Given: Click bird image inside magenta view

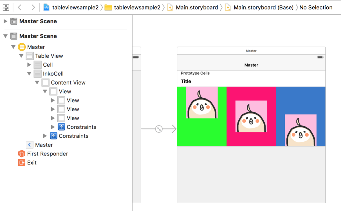Looking at the screenshot, I should pos(251,116).
